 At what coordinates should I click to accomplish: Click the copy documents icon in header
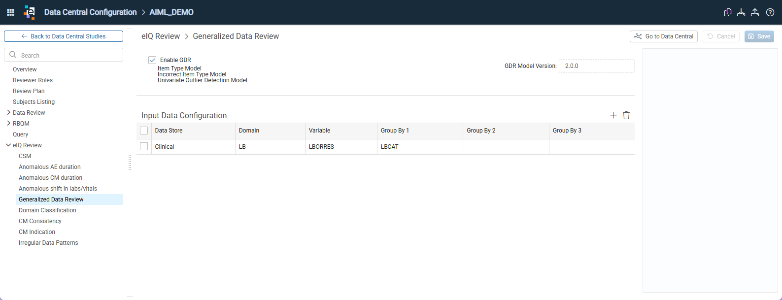click(727, 12)
